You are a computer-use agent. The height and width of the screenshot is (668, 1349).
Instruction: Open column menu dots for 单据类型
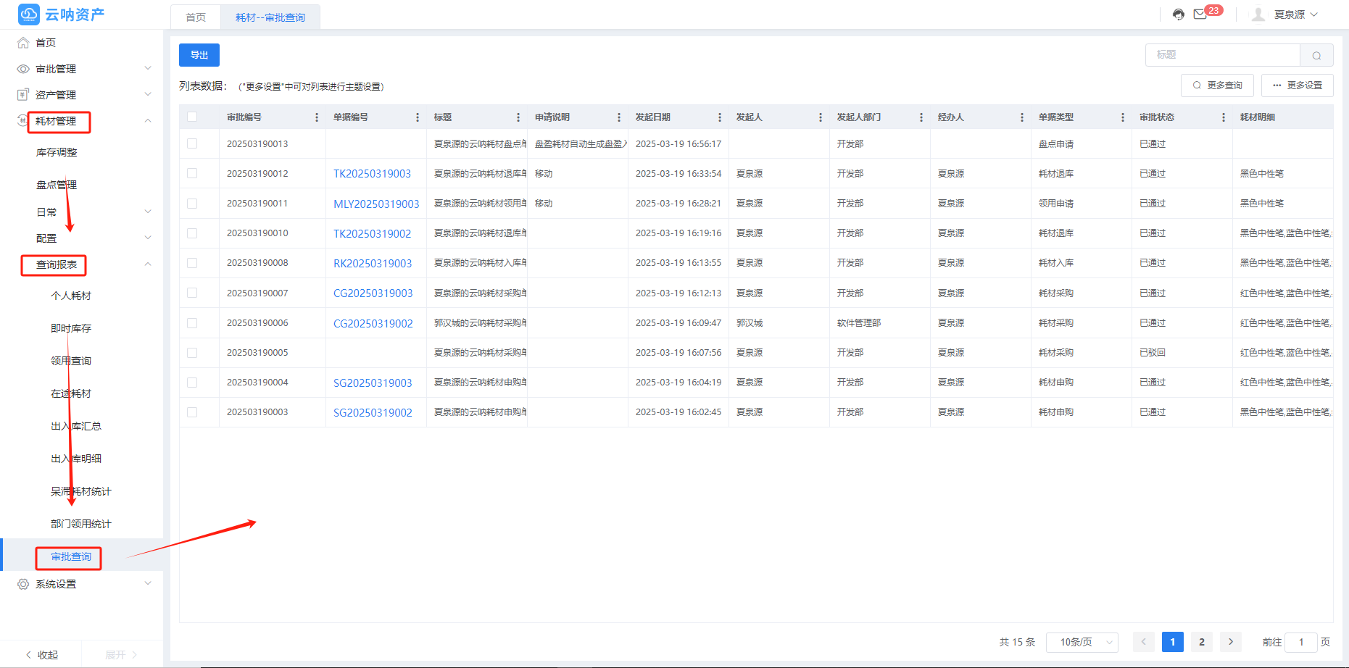pyautogui.click(x=1123, y=117)
